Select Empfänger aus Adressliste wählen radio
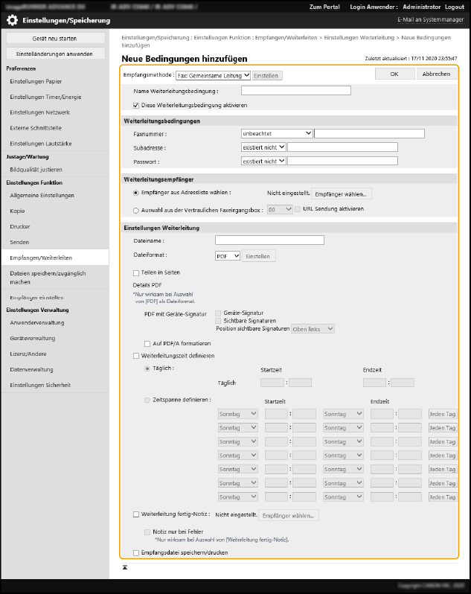 pyautogui.click(x=135, y=192)
